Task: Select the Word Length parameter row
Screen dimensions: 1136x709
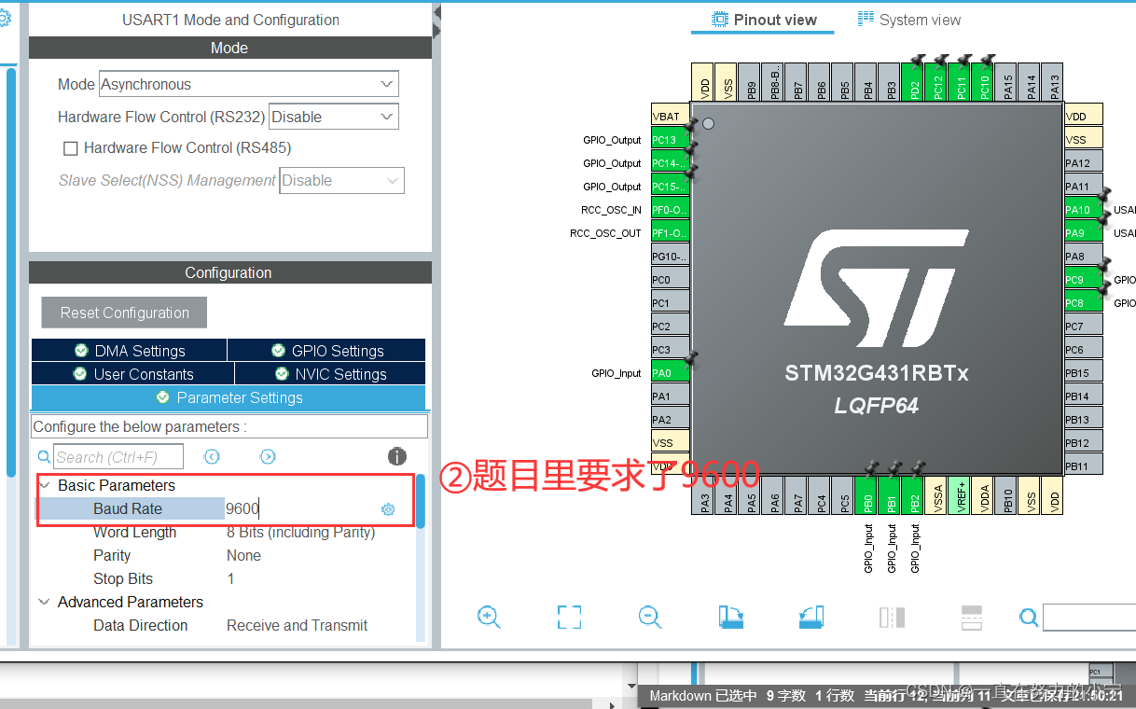Action: point(226,532)
